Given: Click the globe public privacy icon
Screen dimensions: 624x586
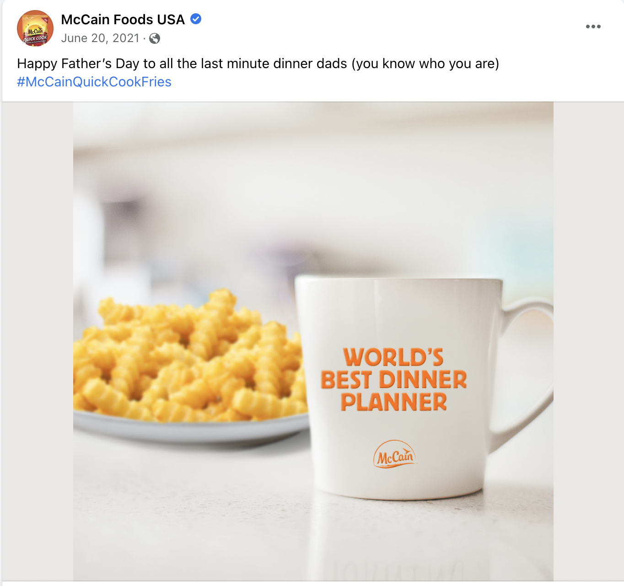Looking at the screenshot, I should click(155, 38).
